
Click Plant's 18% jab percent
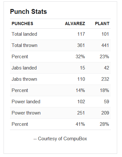pyautogui.click(x=105, y=90)
